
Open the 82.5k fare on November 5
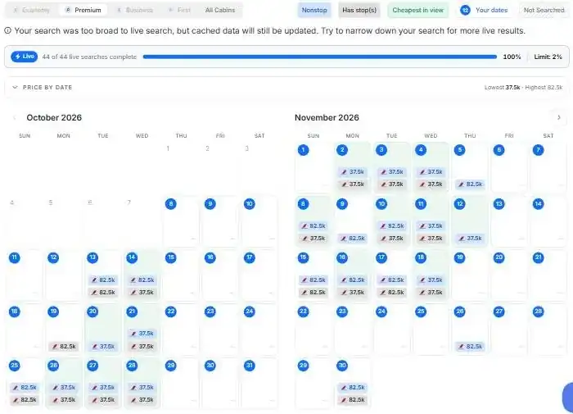click(471, 184)
